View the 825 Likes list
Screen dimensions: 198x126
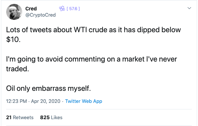click(x=51, y=118)
